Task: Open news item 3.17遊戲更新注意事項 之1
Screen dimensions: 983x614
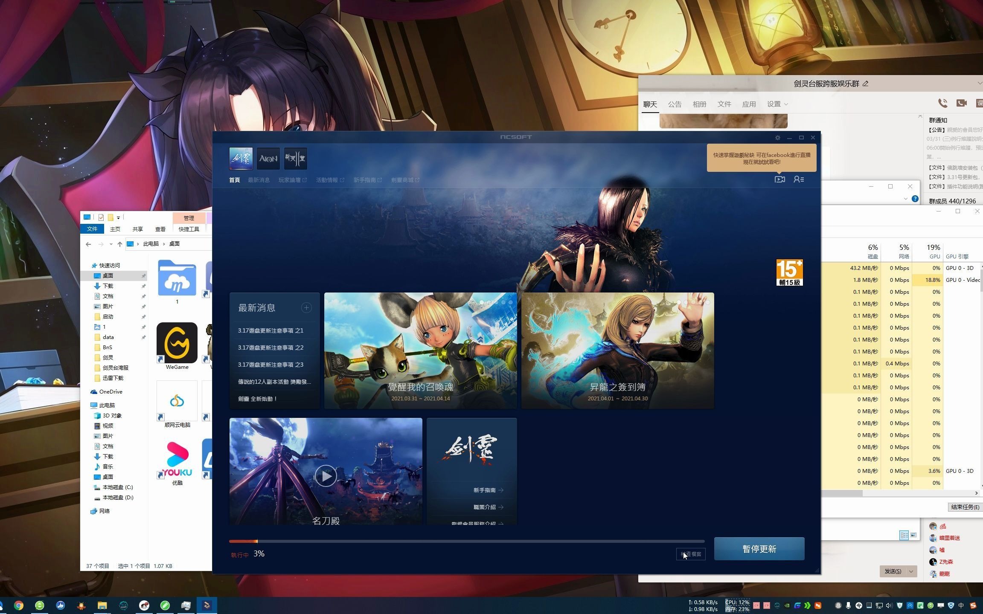Action: (x=270, y=330)
